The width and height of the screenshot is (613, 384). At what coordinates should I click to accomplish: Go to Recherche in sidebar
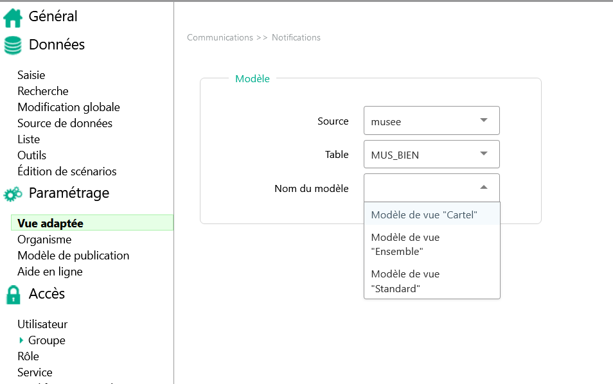(x=43, y=91)
